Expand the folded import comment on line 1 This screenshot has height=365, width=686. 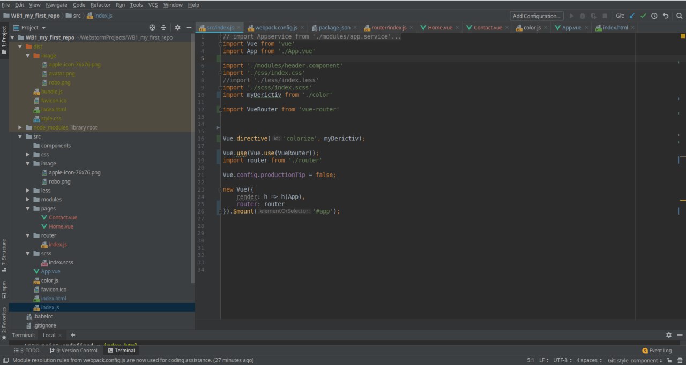(x=220, y=36)
